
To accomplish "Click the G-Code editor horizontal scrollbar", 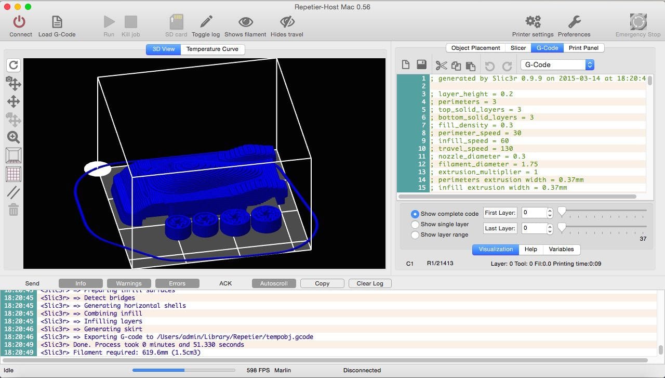I will pyautogui.click(x=517, y=197).
